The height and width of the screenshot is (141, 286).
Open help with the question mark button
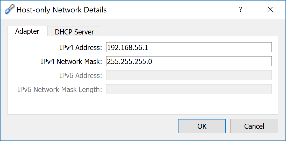[240, 10]
